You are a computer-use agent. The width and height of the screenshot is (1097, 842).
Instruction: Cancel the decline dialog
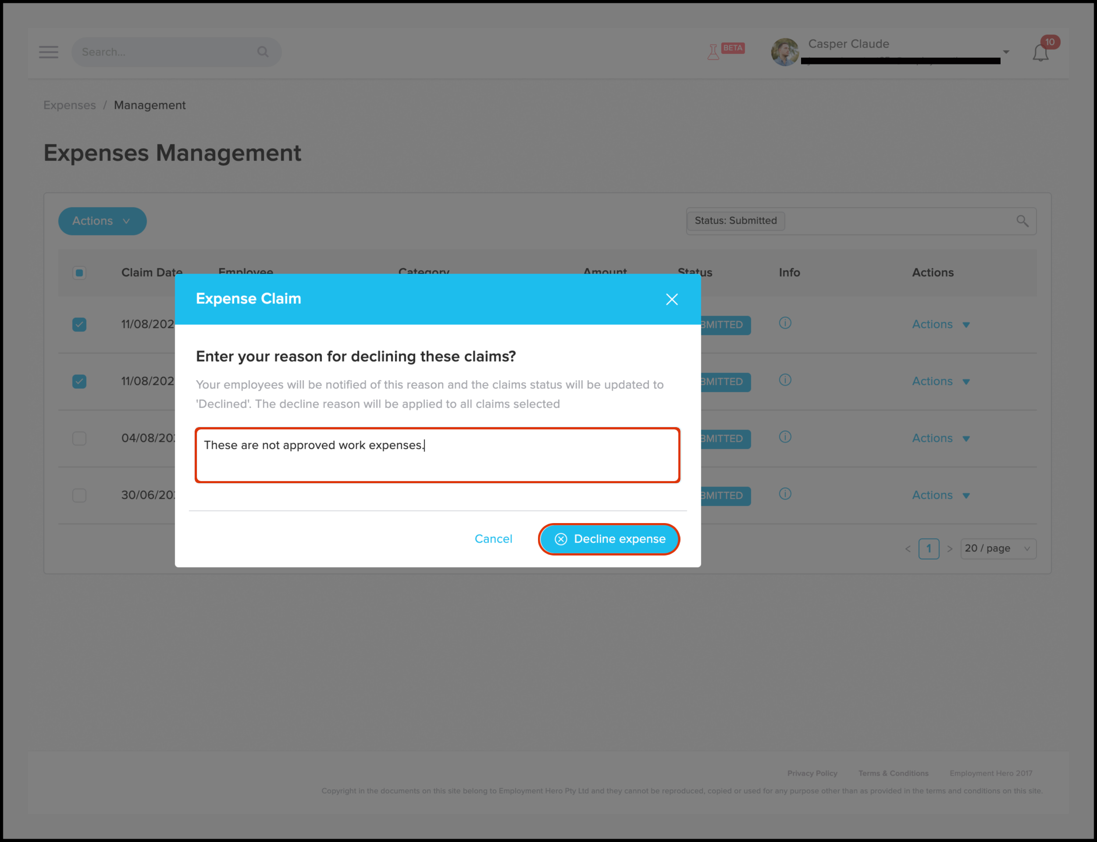point(493,539)
